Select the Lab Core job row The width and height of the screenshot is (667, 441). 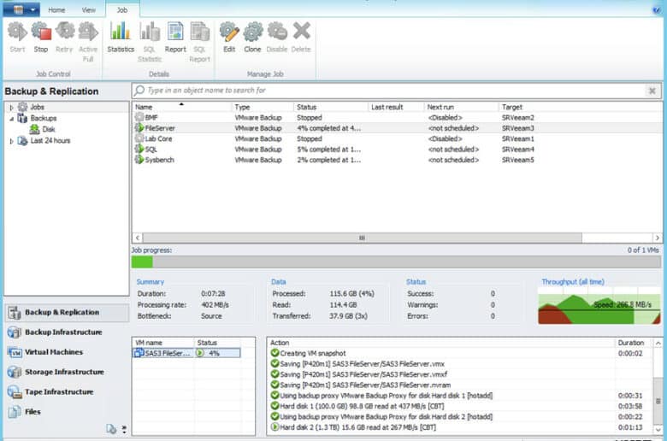(x=397, y=138)
